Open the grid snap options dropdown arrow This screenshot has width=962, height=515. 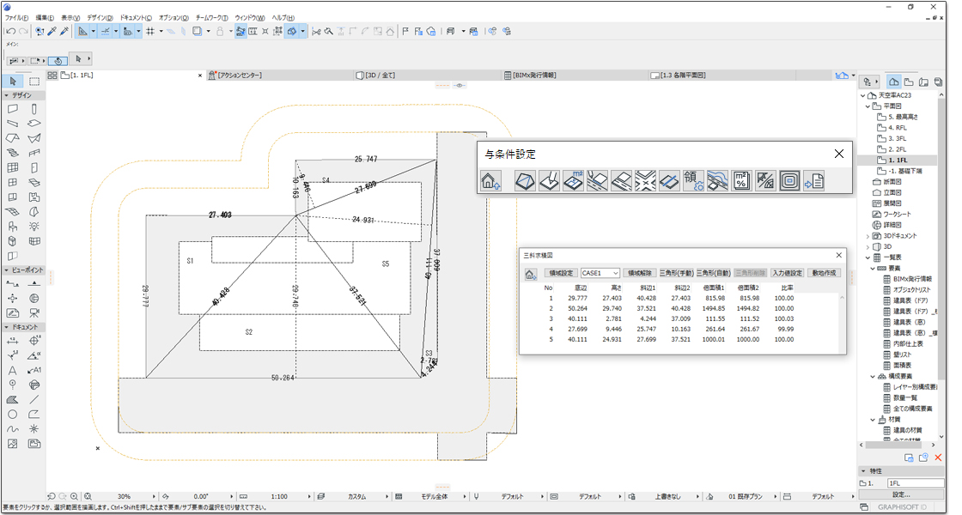point(161,31)
